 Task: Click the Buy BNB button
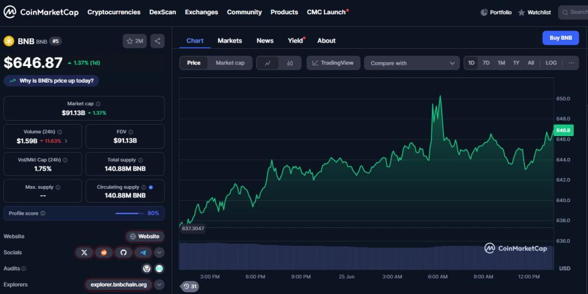pos(560,38)
